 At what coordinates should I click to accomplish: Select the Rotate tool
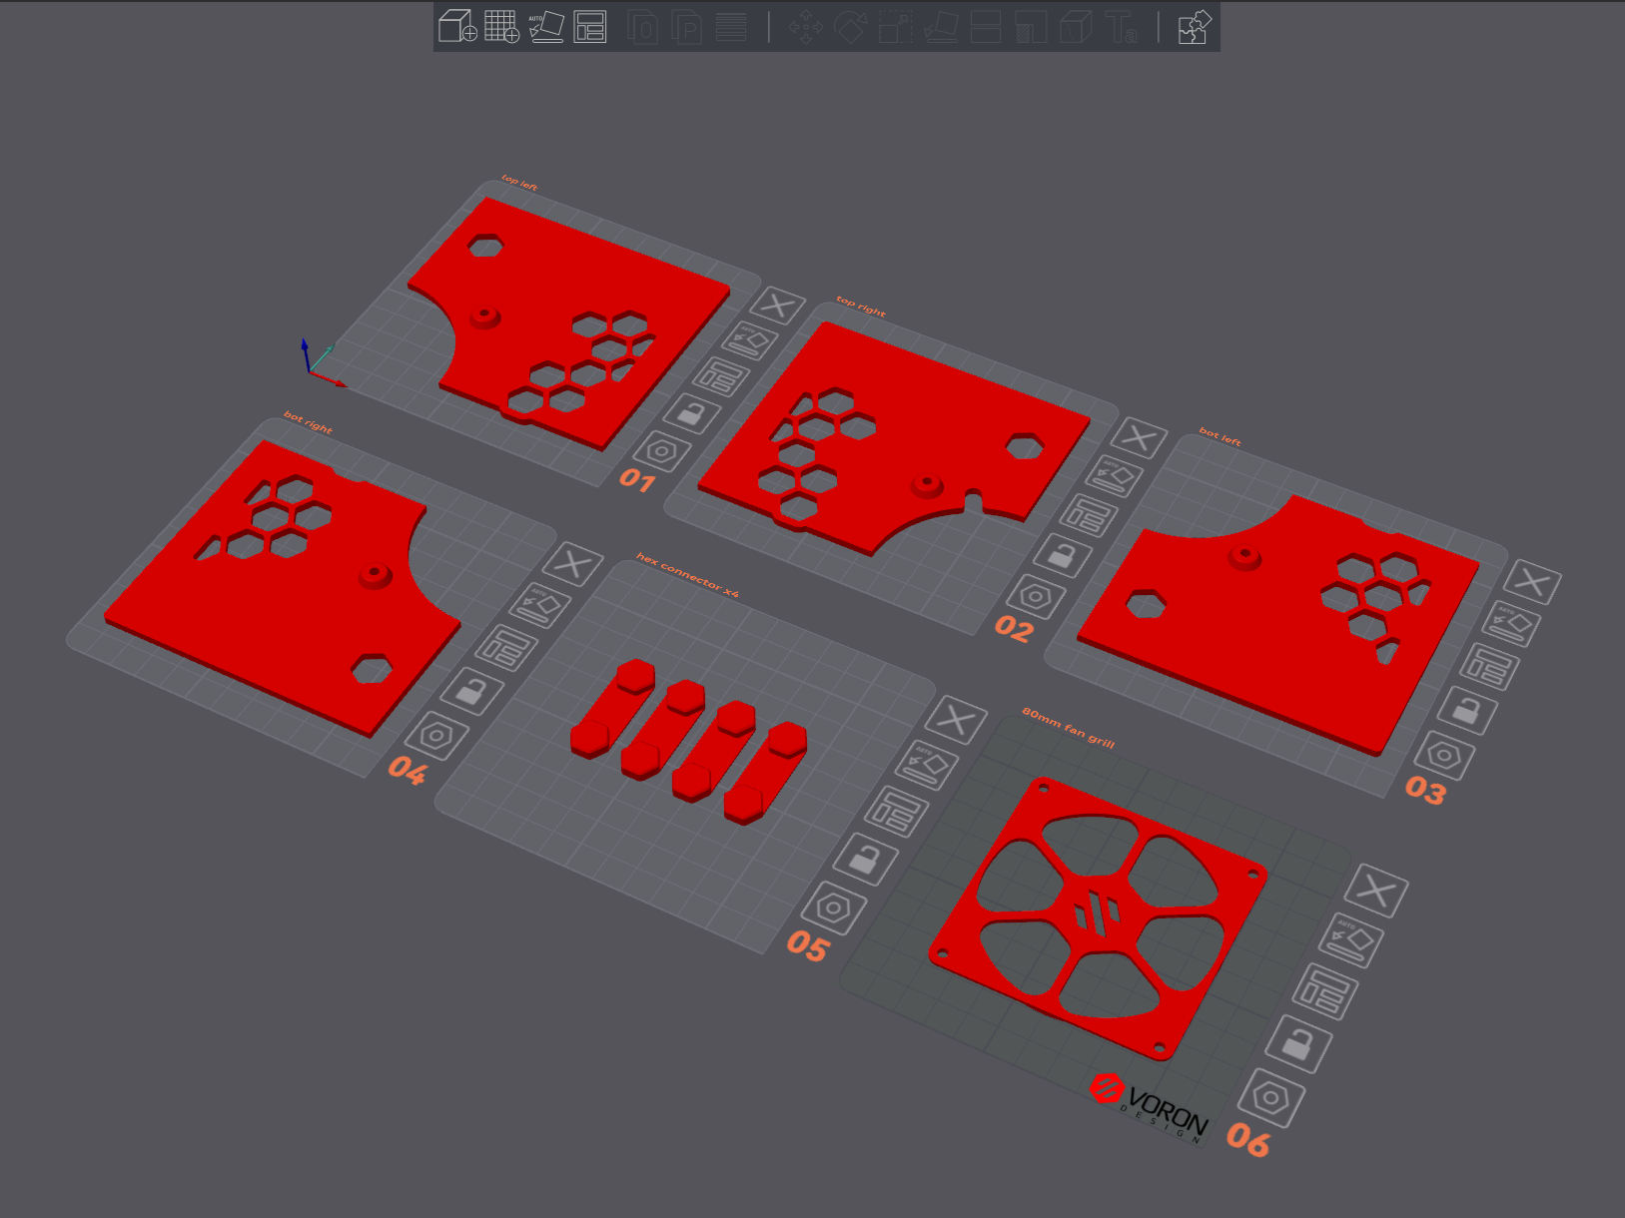click(x=850, y=27)
